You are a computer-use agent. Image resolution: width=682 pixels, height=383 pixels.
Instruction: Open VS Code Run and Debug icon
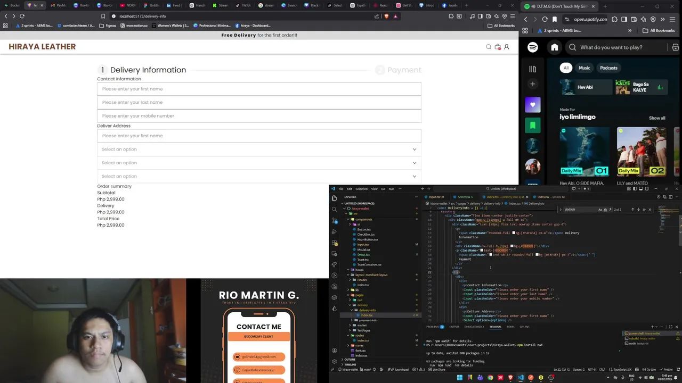click(x=334, y=231)
